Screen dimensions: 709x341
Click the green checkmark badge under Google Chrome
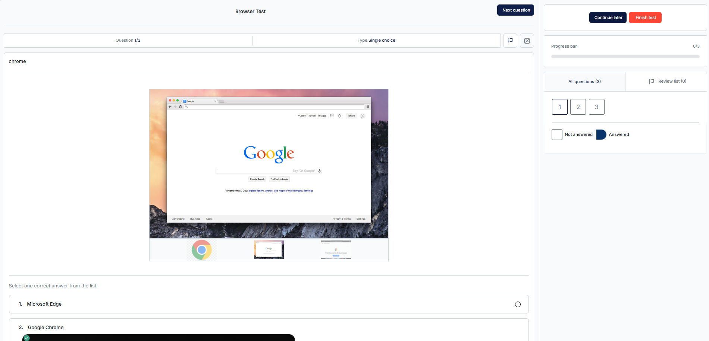26,338
